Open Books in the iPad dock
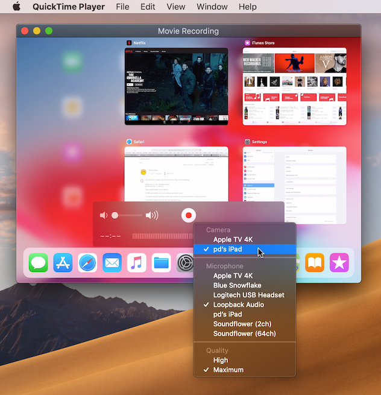 [x=315, y=263]
